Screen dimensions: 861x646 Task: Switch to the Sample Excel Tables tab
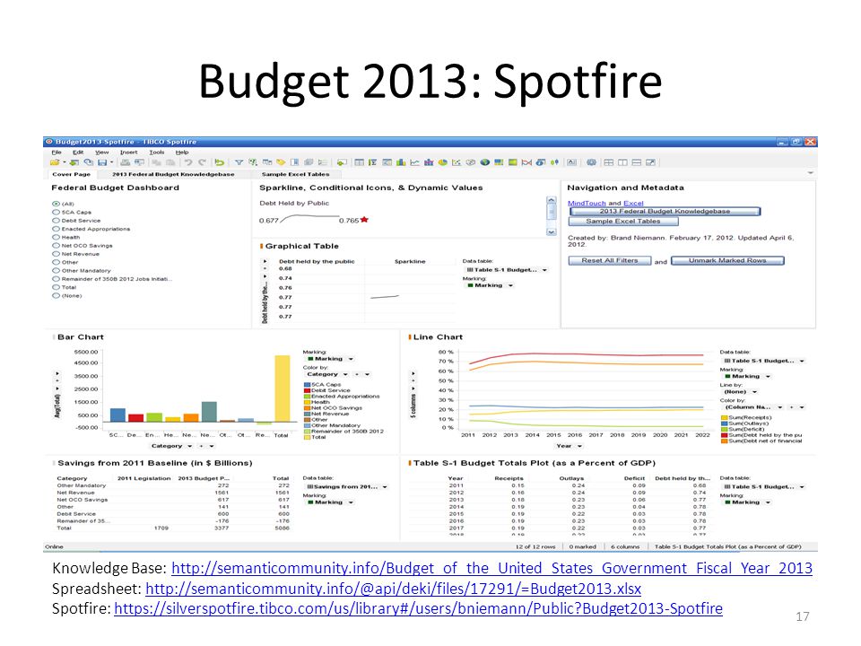pyautogui.click(x=295, y=174)
